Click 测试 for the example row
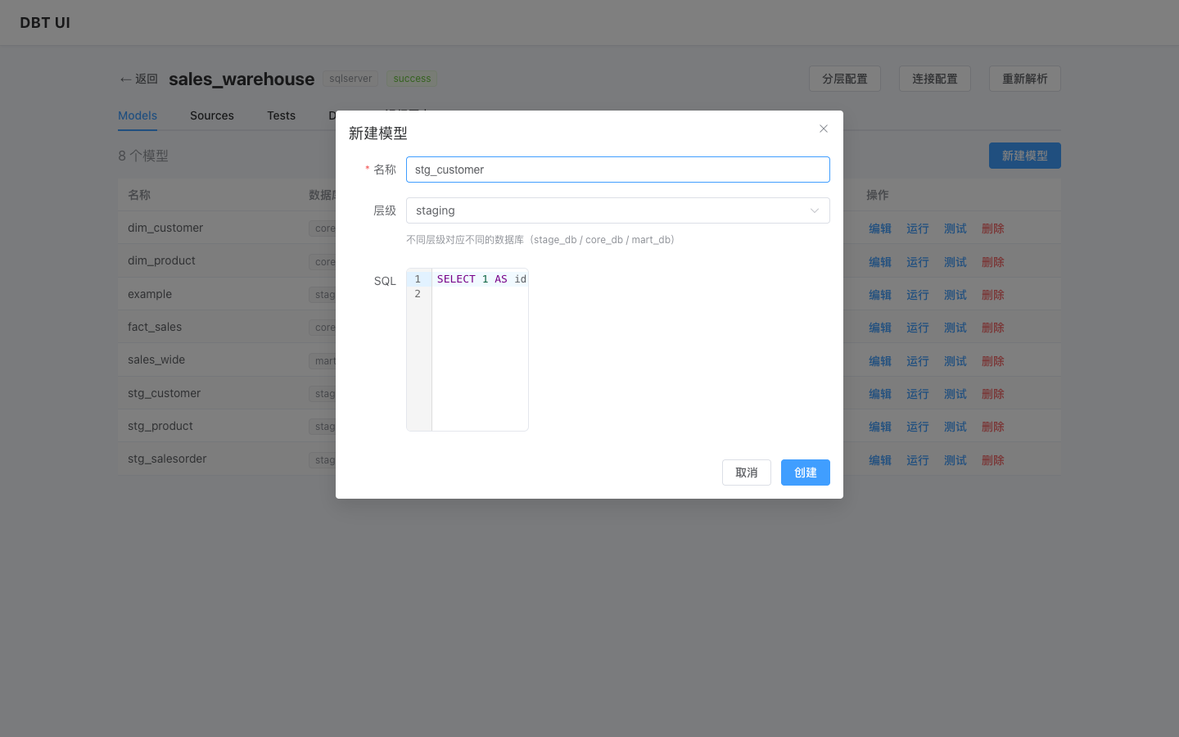 [955, 295]
